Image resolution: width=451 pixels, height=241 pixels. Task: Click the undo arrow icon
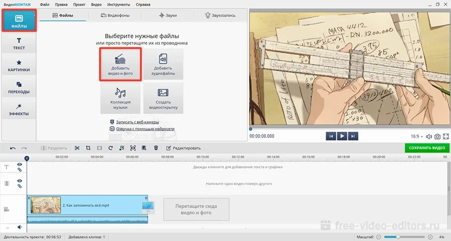13,148
